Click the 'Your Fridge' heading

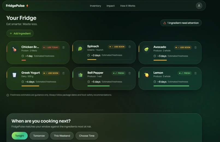click(21, 18)
